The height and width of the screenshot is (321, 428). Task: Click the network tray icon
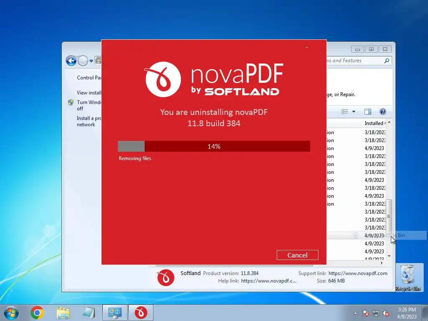pos(376,313)
